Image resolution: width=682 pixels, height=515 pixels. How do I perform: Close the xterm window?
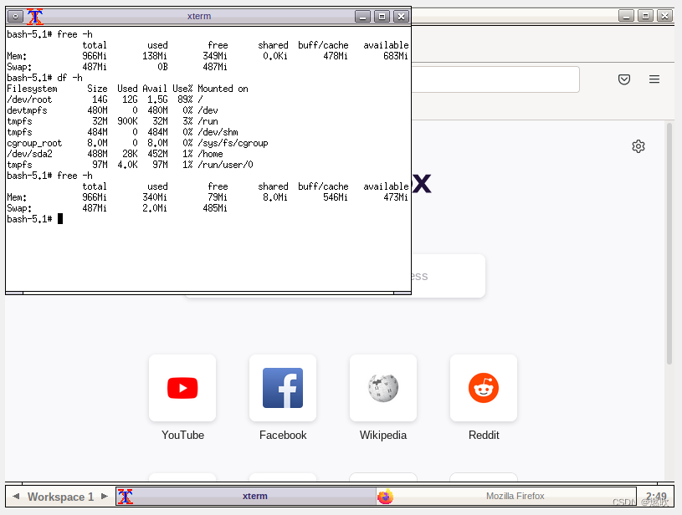click(x=401, y=17)
